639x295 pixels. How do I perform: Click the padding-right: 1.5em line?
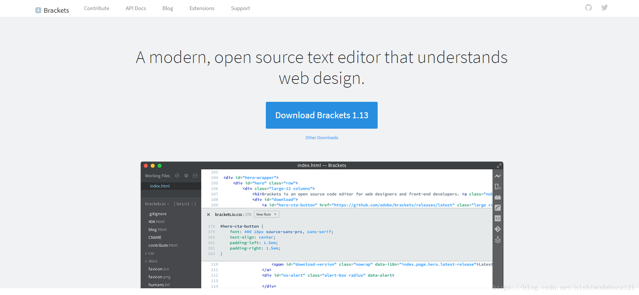[255, 248]
